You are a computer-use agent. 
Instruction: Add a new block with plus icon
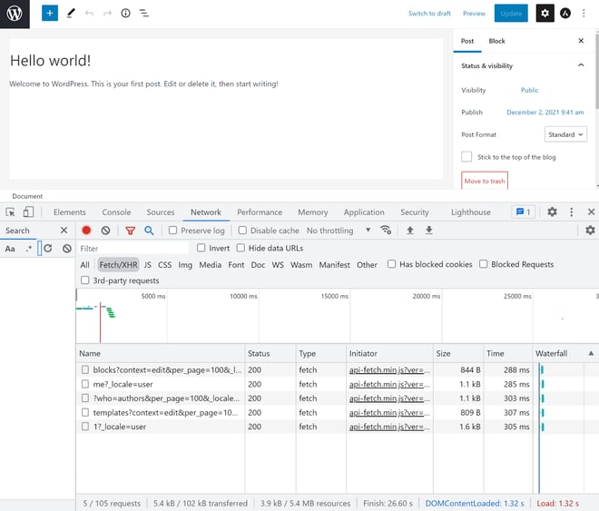click(50, 14)
